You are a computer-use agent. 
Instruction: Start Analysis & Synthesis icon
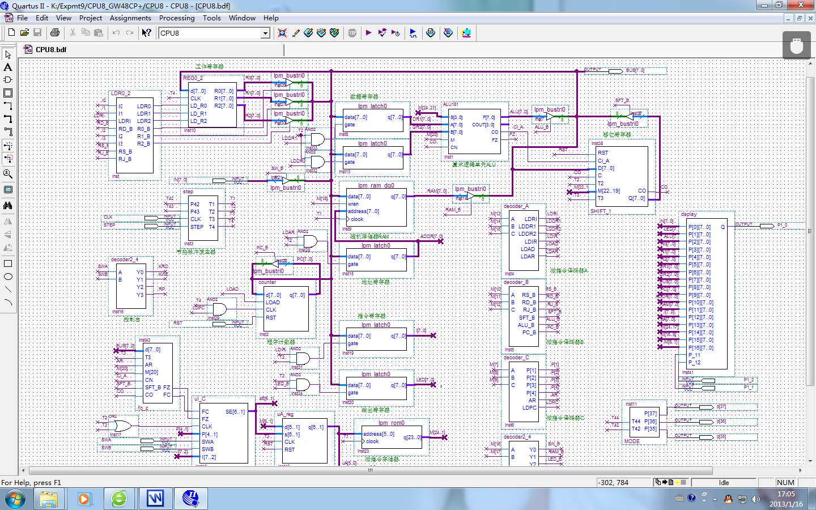382,33
